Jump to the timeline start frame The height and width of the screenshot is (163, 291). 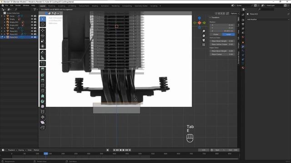[x=114, y=150]
